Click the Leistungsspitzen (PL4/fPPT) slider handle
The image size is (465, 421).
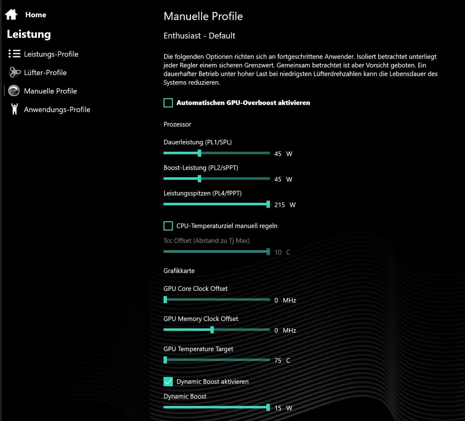point(268,204)
